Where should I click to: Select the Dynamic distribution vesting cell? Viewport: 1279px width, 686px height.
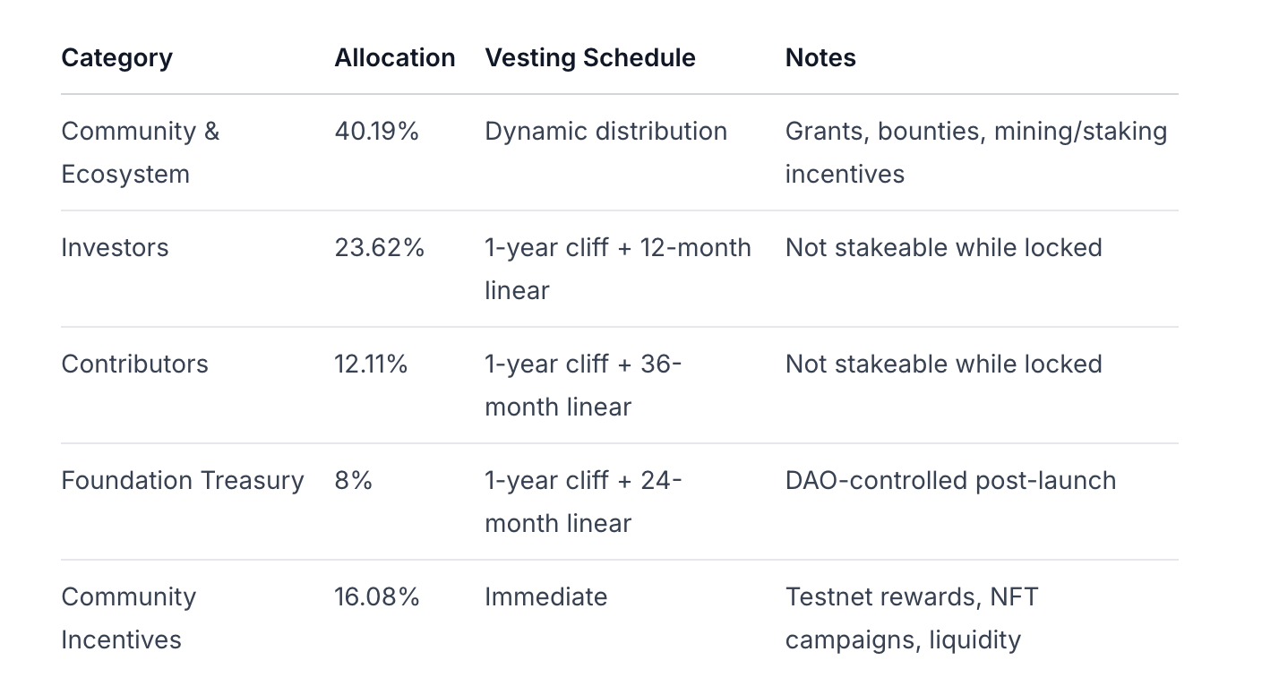tap(605, 132)
